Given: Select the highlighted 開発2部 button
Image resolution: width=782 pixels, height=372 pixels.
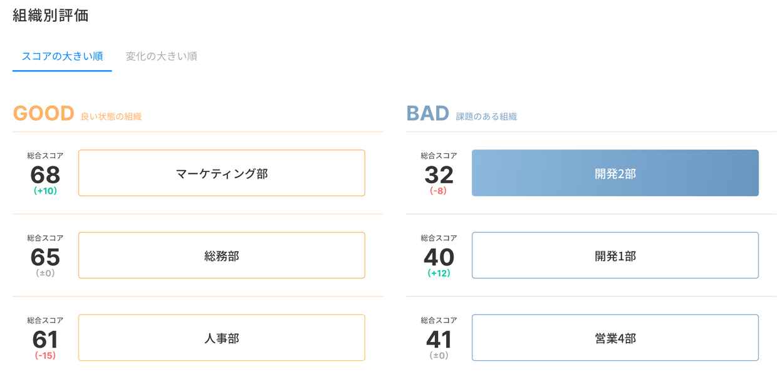Looking at the screenshot, I should click(615, 173).
